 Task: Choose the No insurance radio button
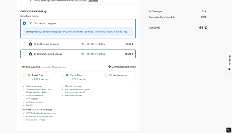click(x=106, y=75)
